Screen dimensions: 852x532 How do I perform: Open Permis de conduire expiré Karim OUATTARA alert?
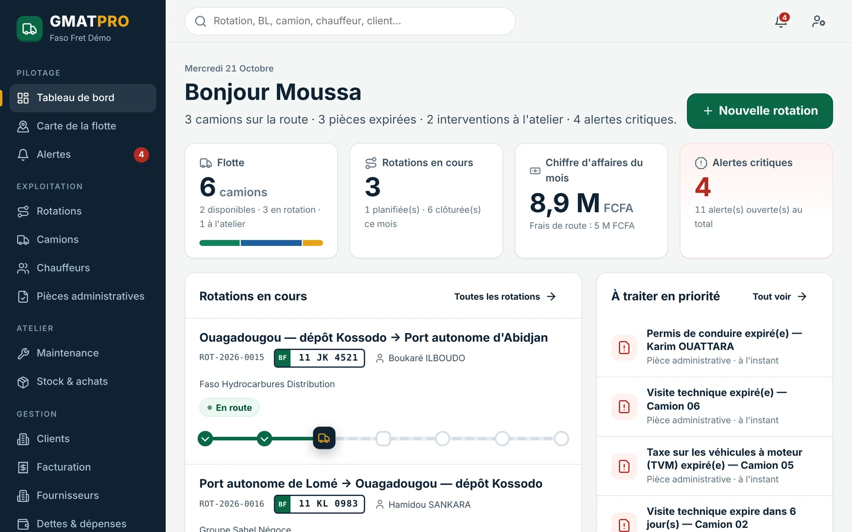[x=715, y=347]
